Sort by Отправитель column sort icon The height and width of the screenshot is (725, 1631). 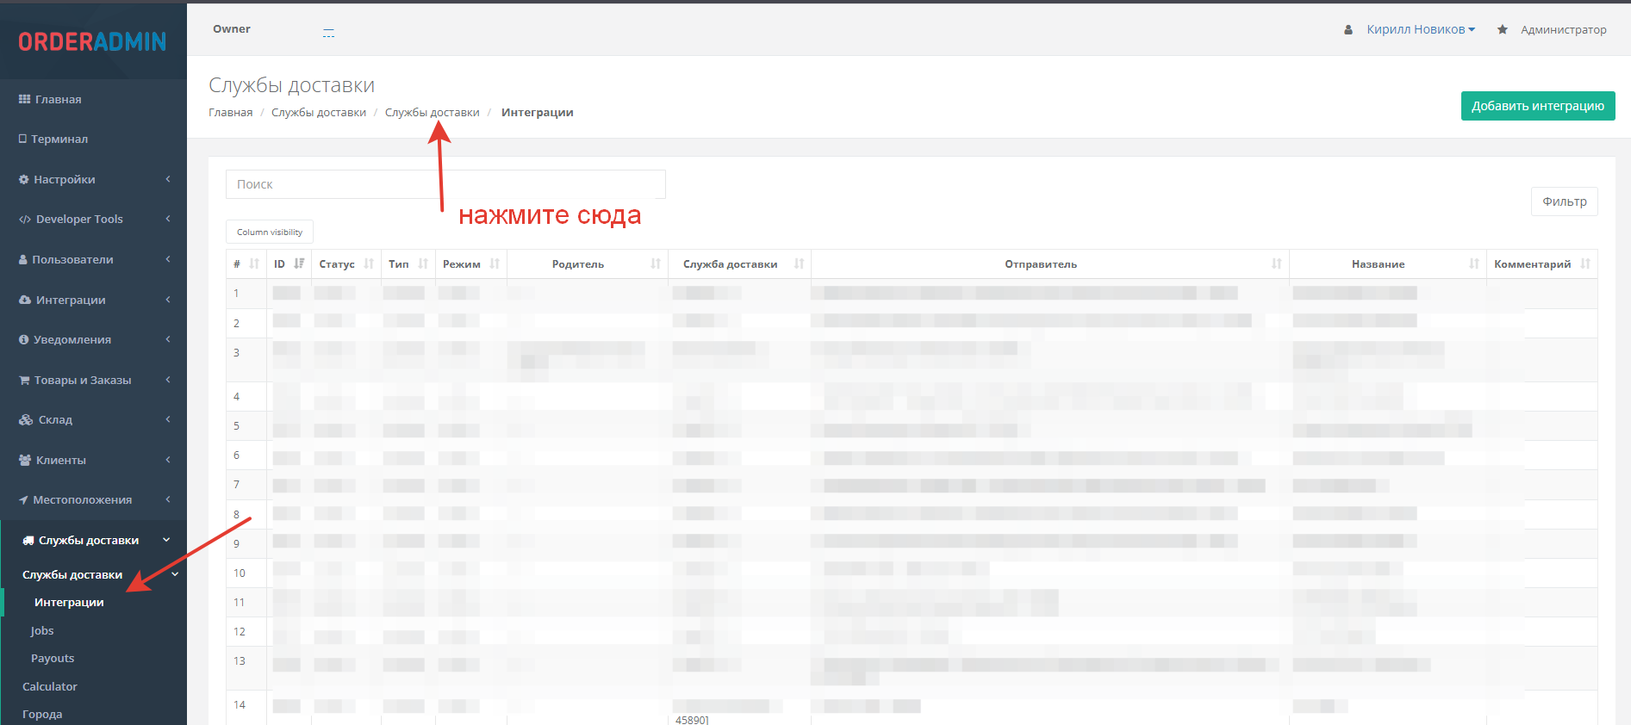pos(1277,263)
